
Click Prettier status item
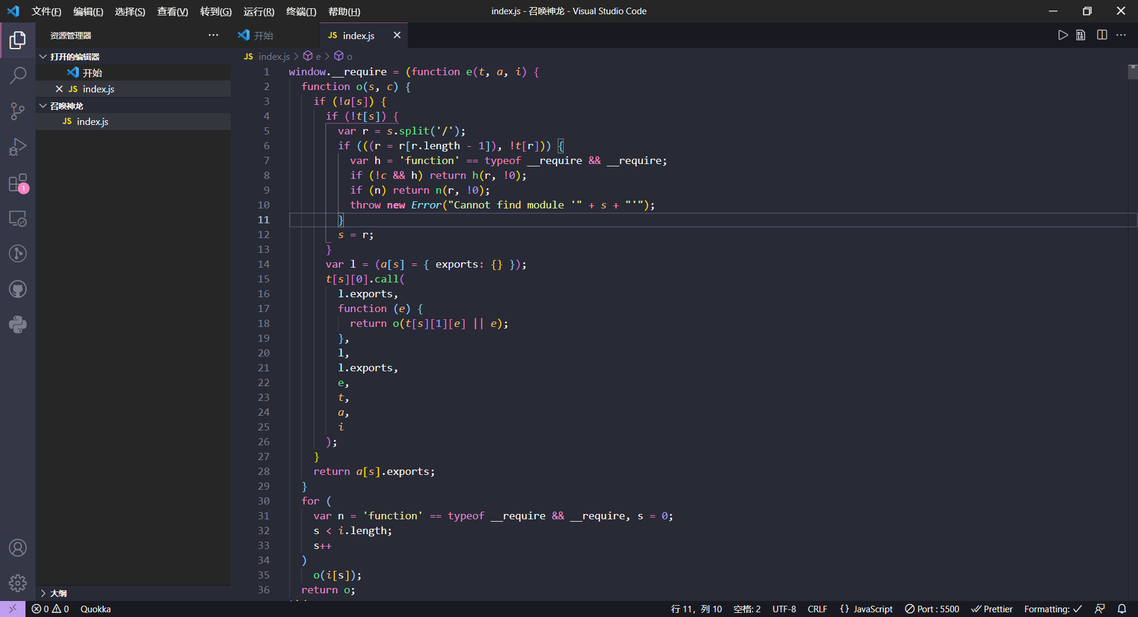point(992,609)
